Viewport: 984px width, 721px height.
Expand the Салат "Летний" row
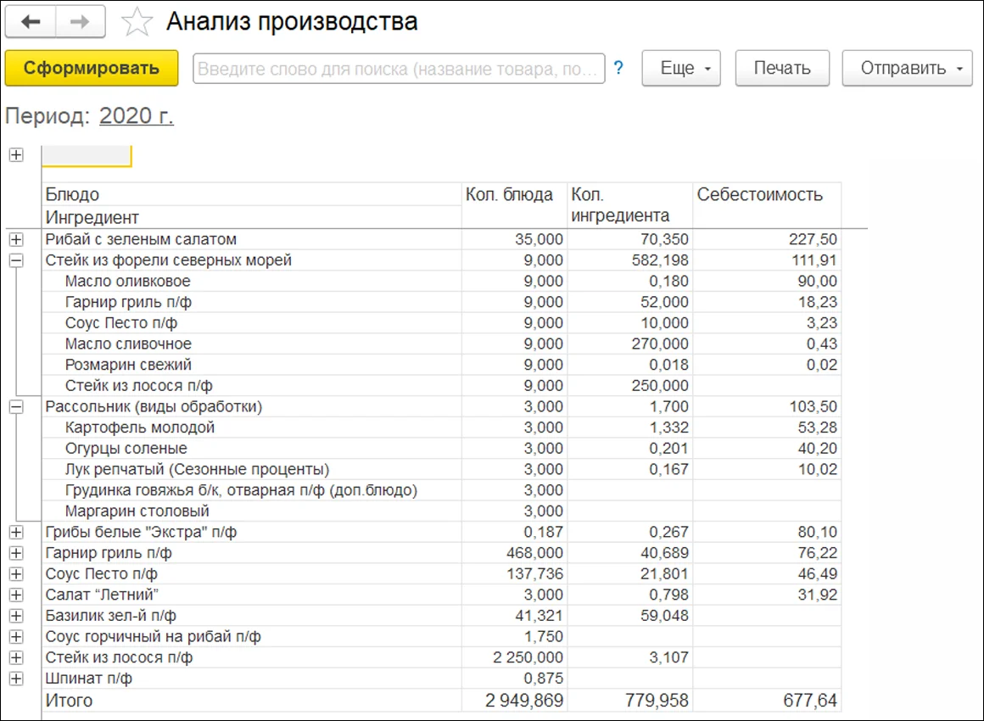[x=15, y=595]
